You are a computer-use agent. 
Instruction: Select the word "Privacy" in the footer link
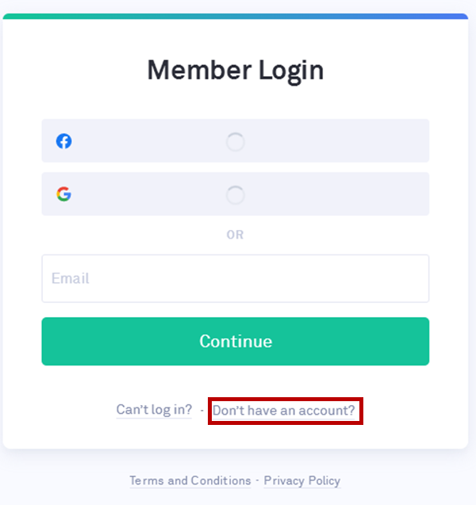283,480
